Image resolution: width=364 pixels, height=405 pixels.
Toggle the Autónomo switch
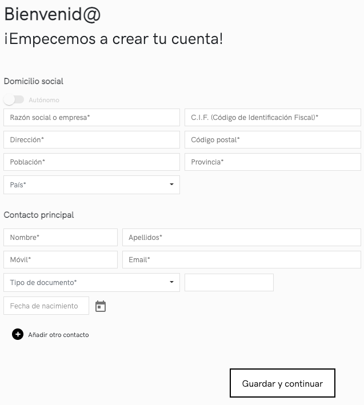[14, 100]
